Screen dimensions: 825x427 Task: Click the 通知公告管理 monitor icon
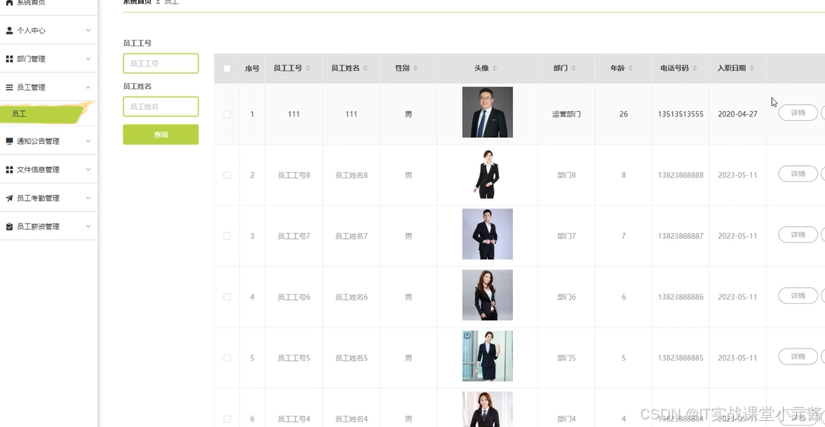click(x=9, y=141)
